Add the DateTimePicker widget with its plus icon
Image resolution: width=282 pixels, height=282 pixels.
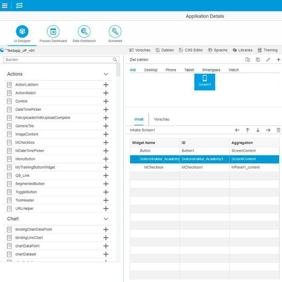[x=105, y=110]
